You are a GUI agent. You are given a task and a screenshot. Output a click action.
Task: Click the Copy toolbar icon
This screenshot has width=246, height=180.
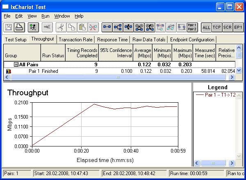click(x=72, y=27)
